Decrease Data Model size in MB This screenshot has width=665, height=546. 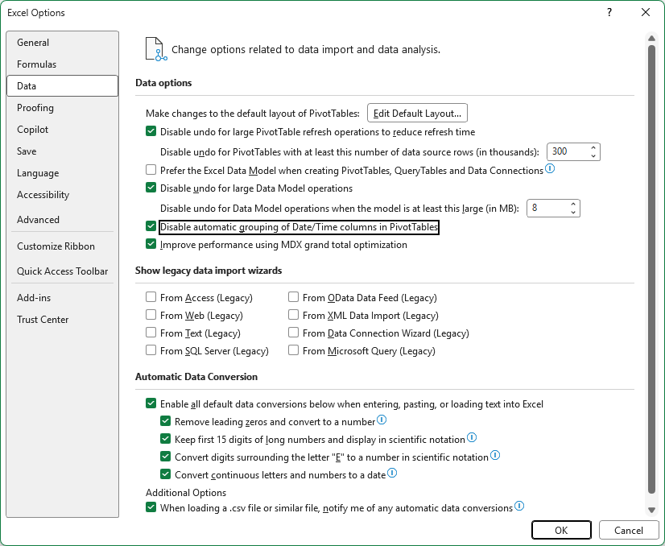tap(573, 212)
